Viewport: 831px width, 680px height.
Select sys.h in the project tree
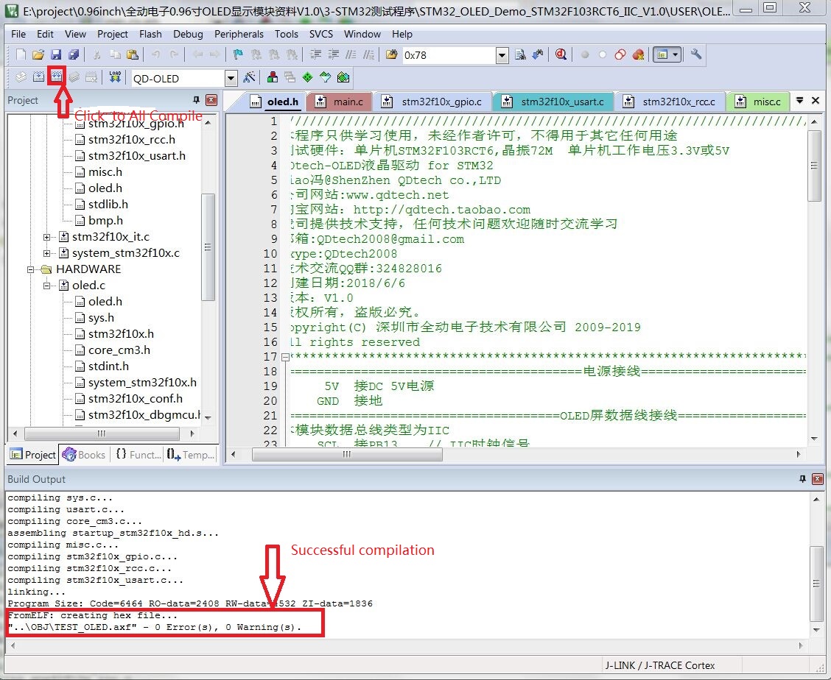pos(101,318)
